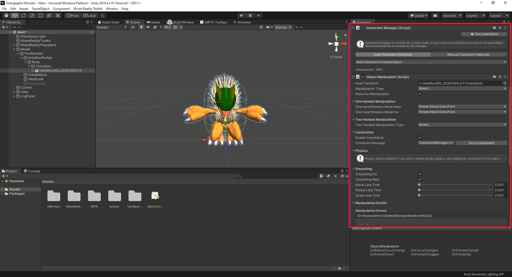512x277 pixels.
Task: Select Auto Constraint Selection button
Action: point(393,55)
